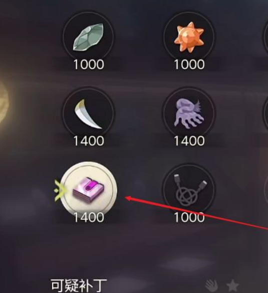Click the 1400 count under the claw

point(89,140)
